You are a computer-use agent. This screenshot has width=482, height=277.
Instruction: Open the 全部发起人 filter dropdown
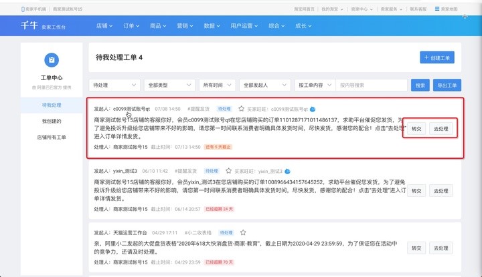tap(264, 85)
